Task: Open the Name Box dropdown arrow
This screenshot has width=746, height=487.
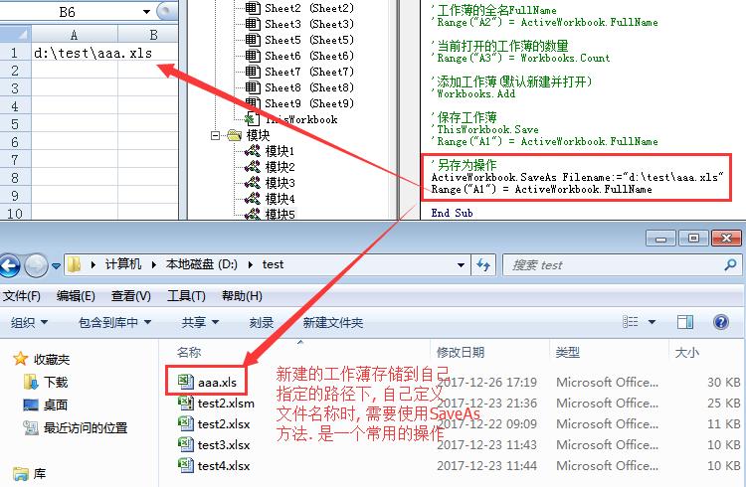Action: coord(146,11)
